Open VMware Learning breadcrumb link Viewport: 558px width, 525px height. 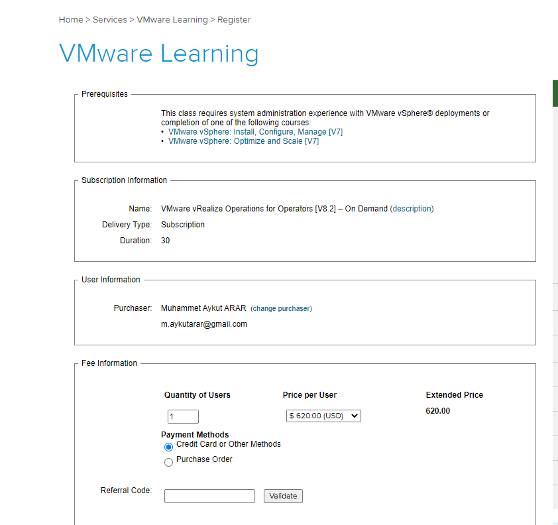[172, 20]
